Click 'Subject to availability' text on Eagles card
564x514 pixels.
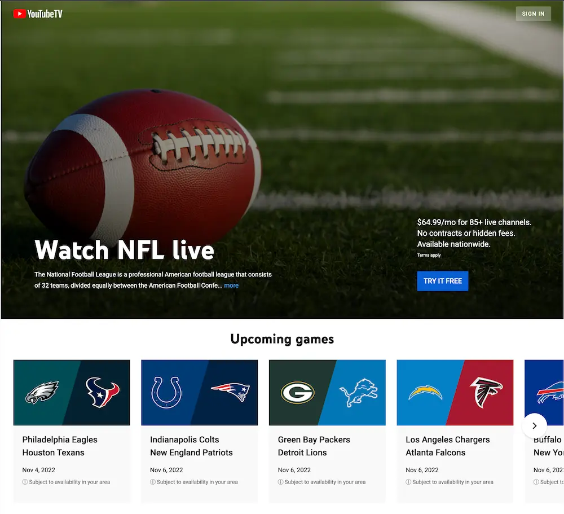[x=69, y=482]
